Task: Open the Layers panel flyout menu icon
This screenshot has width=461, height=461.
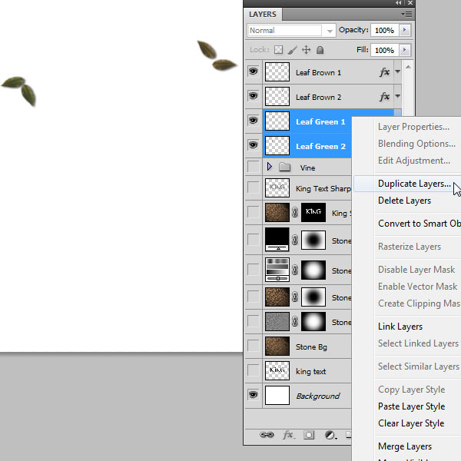Action: click(406, 14)
